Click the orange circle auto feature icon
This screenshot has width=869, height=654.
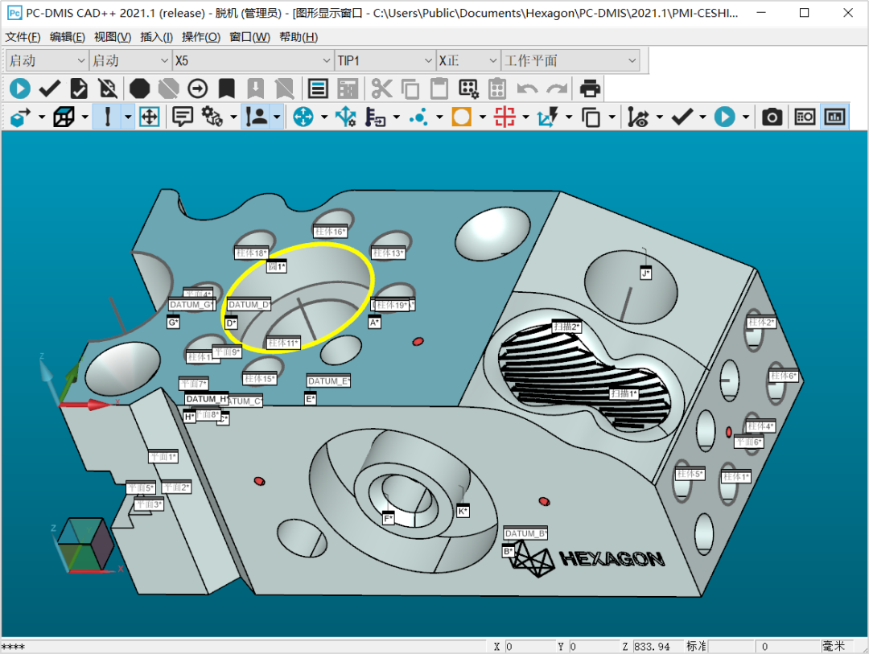point(462,117)
